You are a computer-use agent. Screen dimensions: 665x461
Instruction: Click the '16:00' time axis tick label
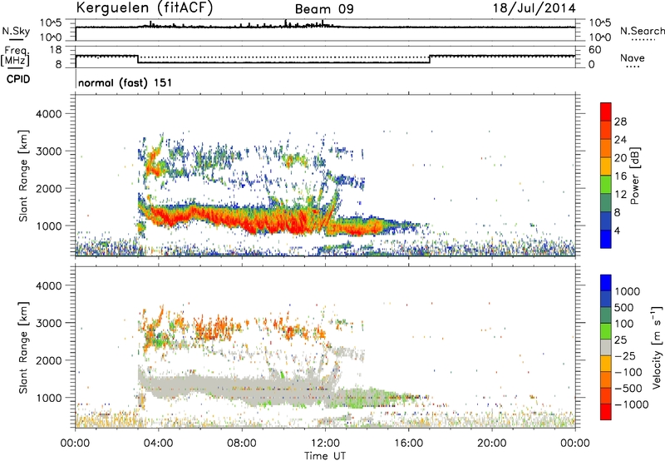(x=408, y=444)
